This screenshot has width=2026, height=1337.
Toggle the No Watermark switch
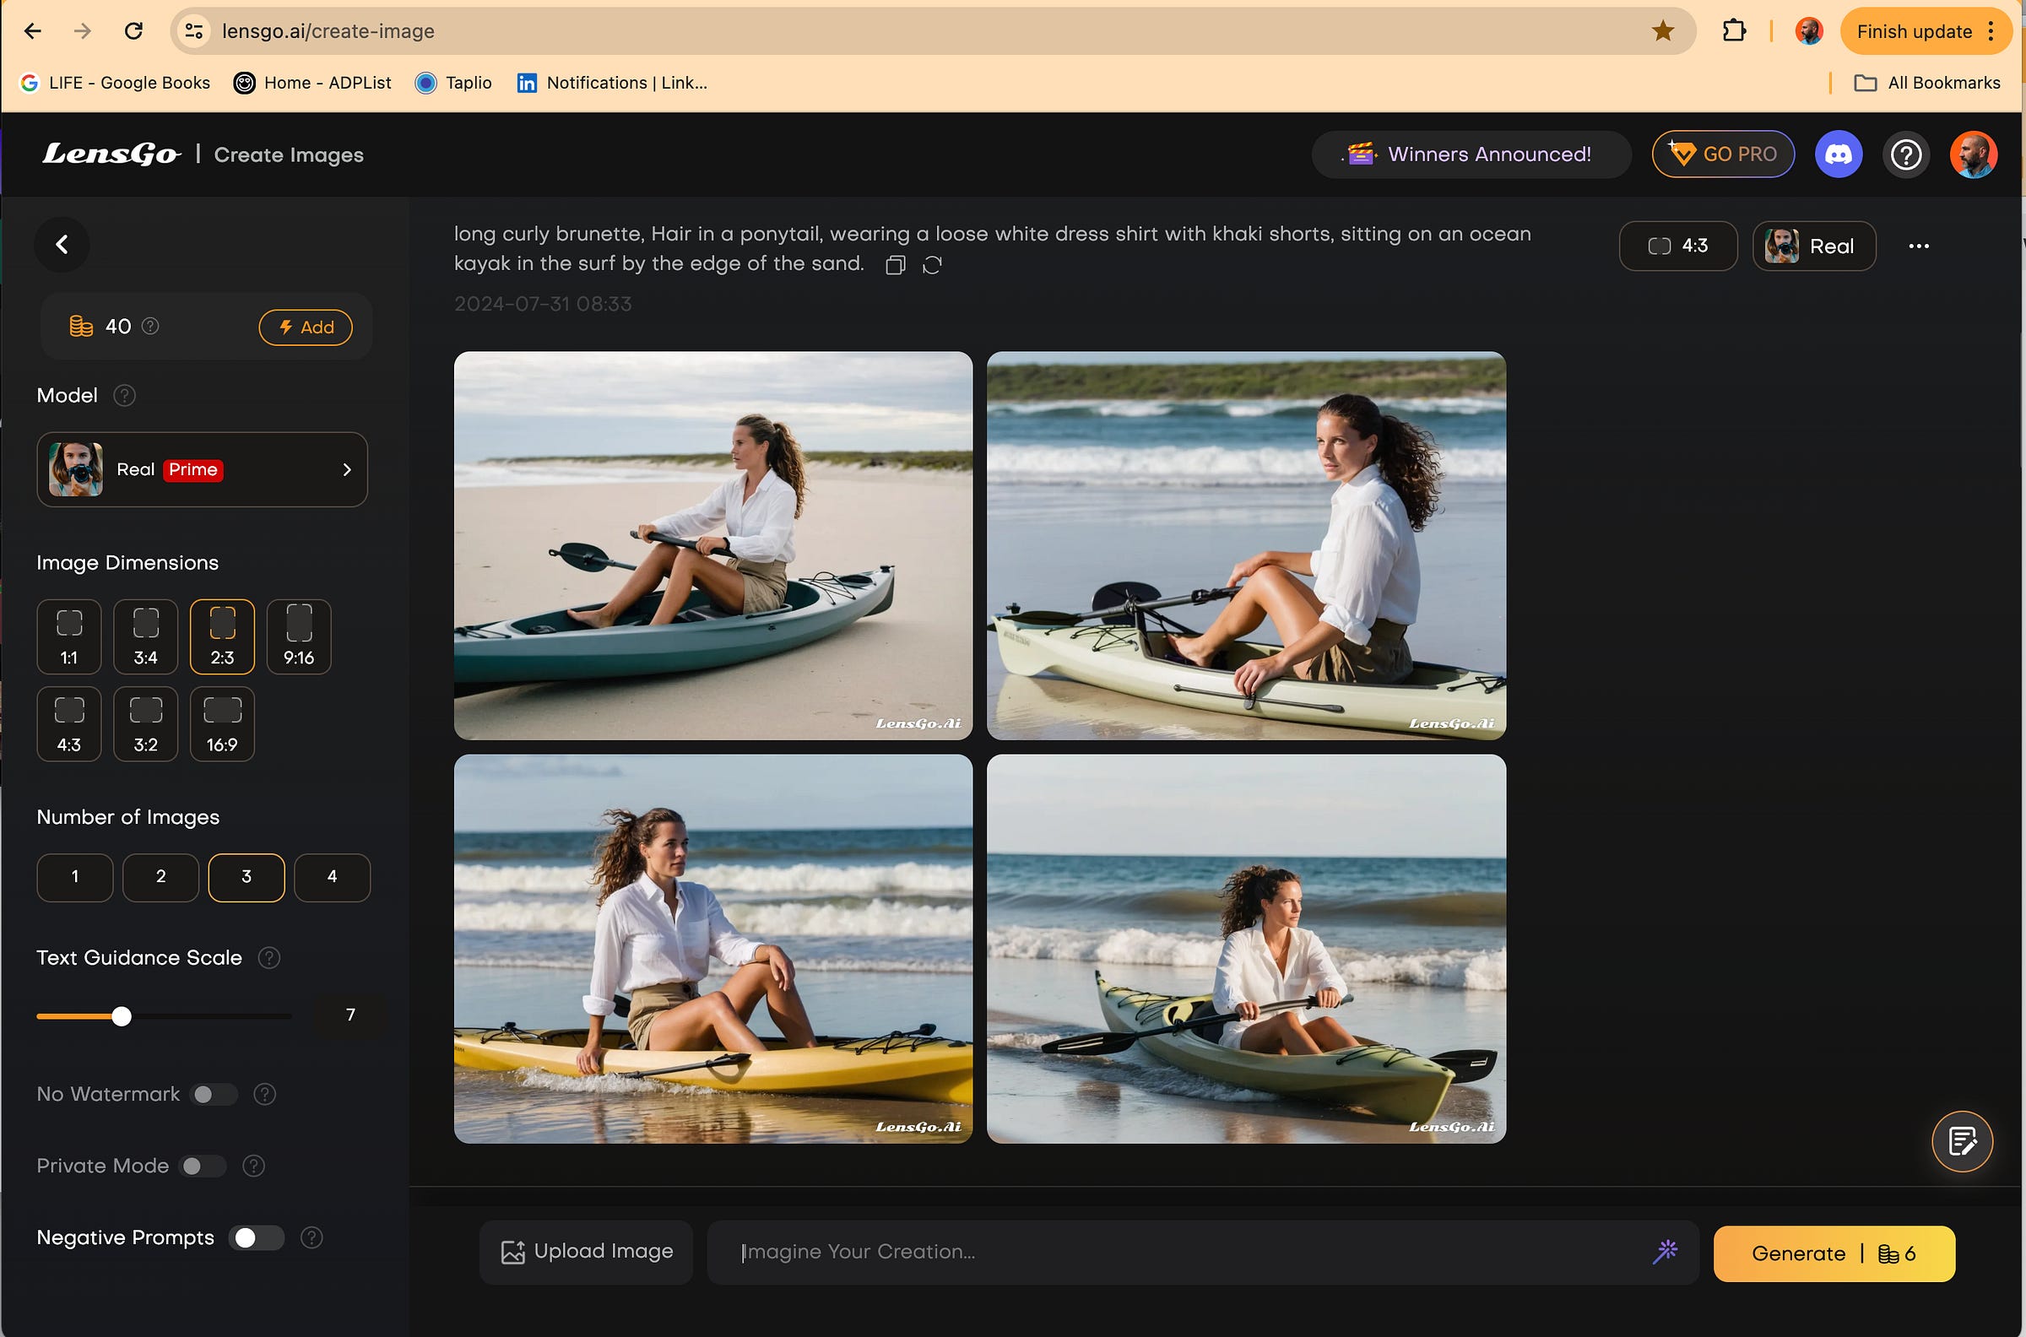(x=214, y=1094)
